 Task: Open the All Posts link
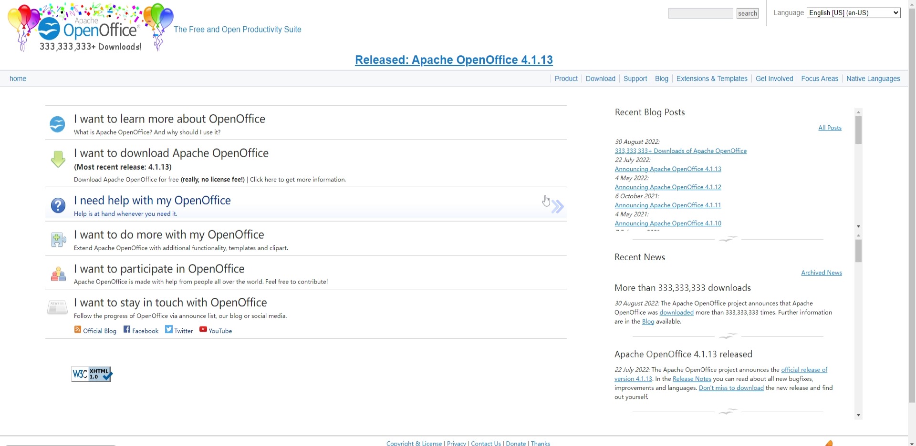tap(830, 128)
